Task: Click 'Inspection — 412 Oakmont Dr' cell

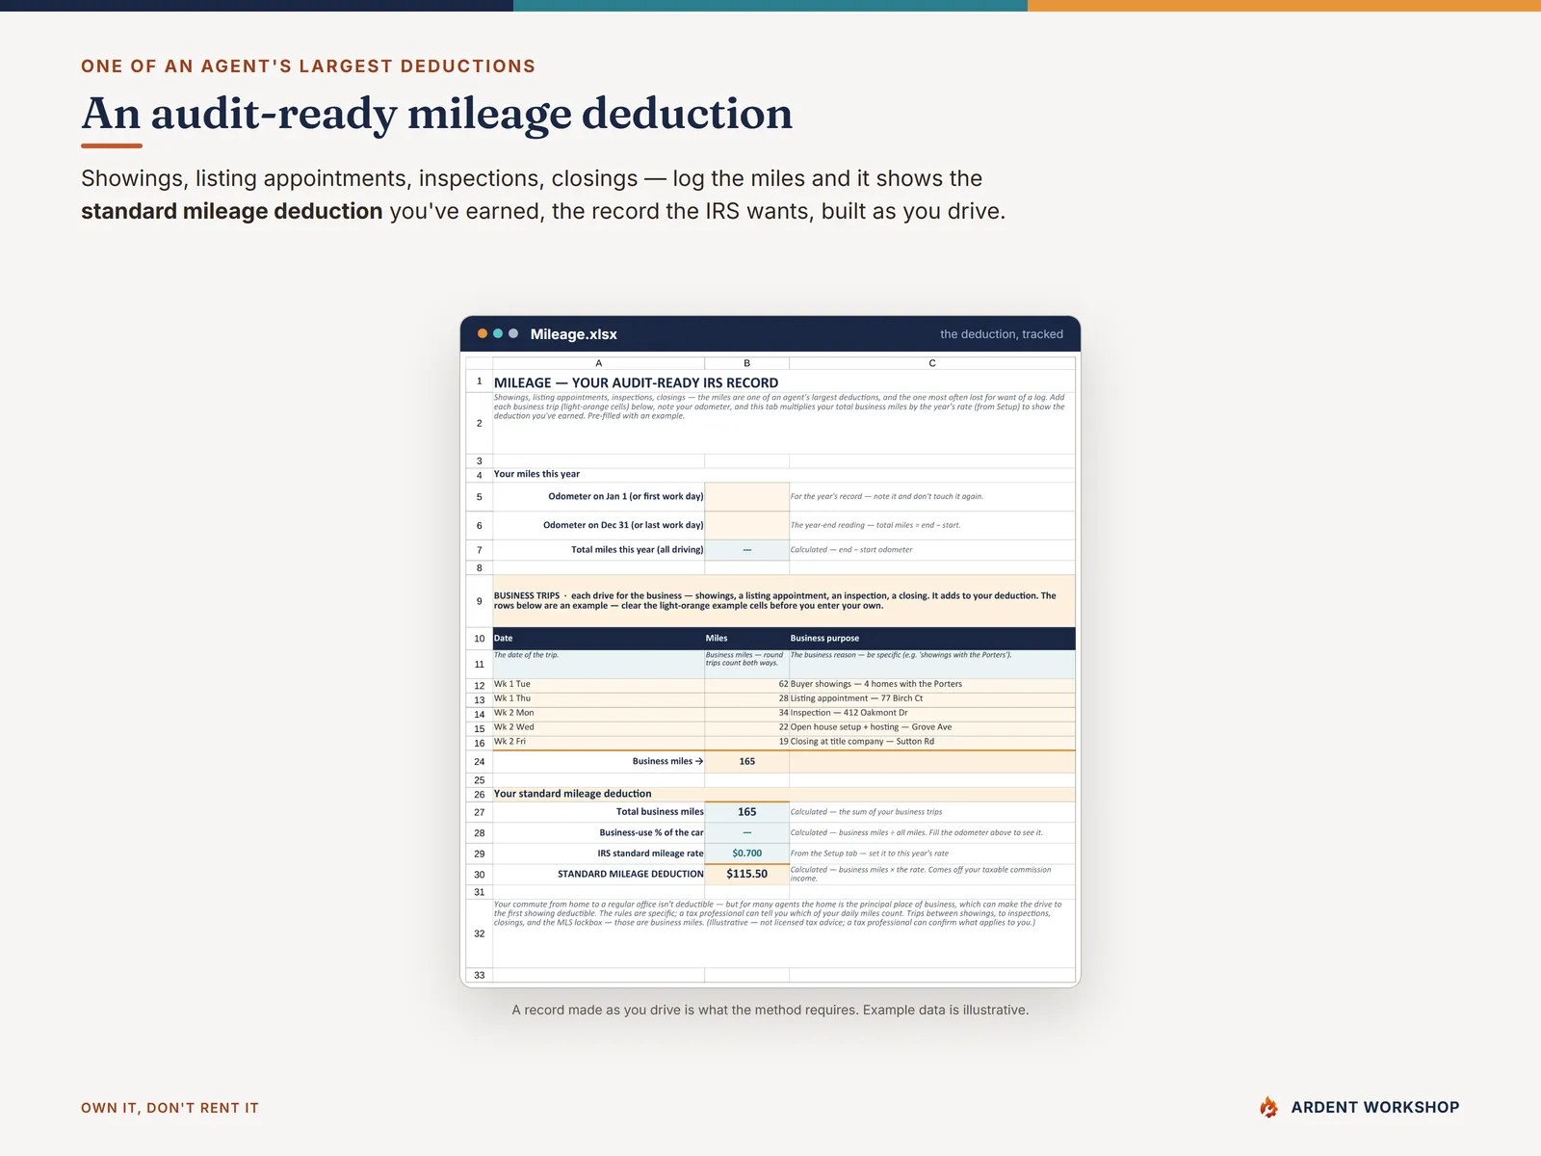Action: 932,713
